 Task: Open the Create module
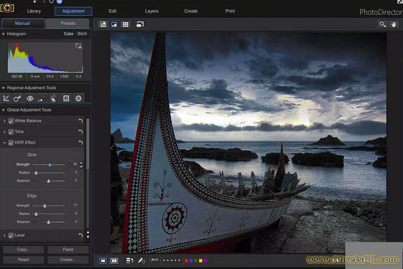191,11
